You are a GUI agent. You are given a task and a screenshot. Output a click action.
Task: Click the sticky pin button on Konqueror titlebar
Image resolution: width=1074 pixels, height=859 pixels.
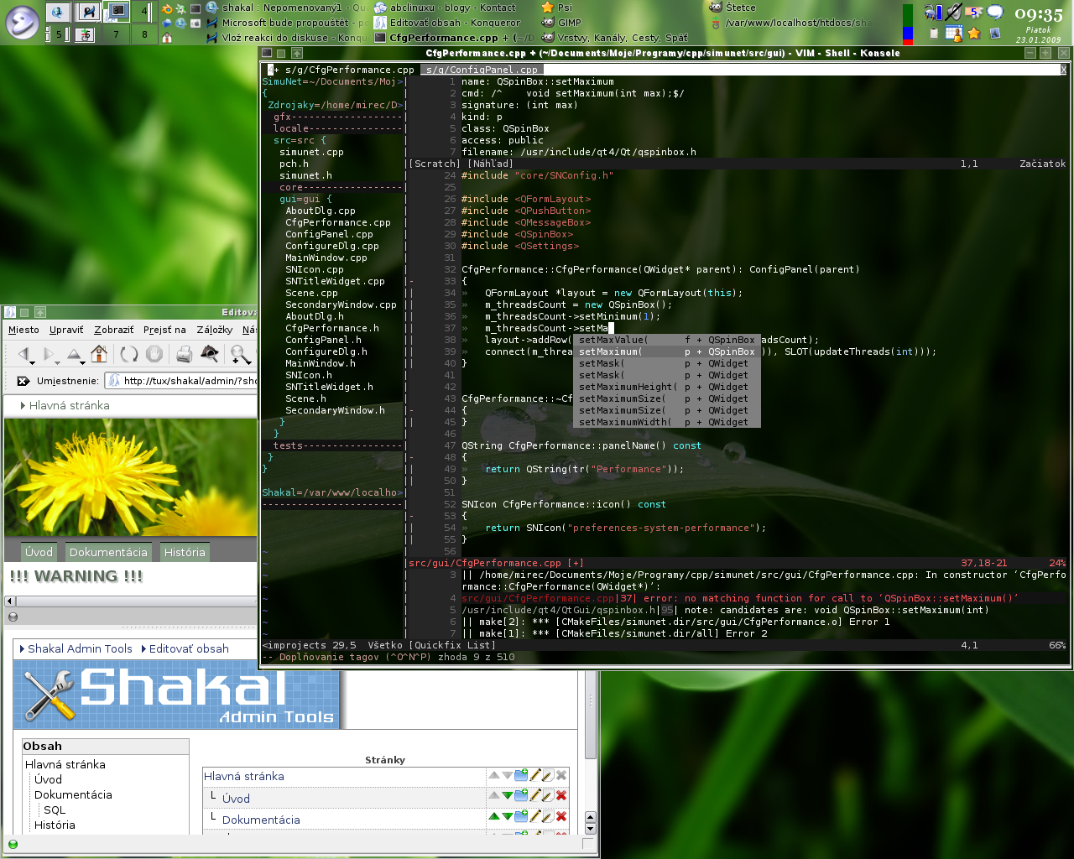24,313
